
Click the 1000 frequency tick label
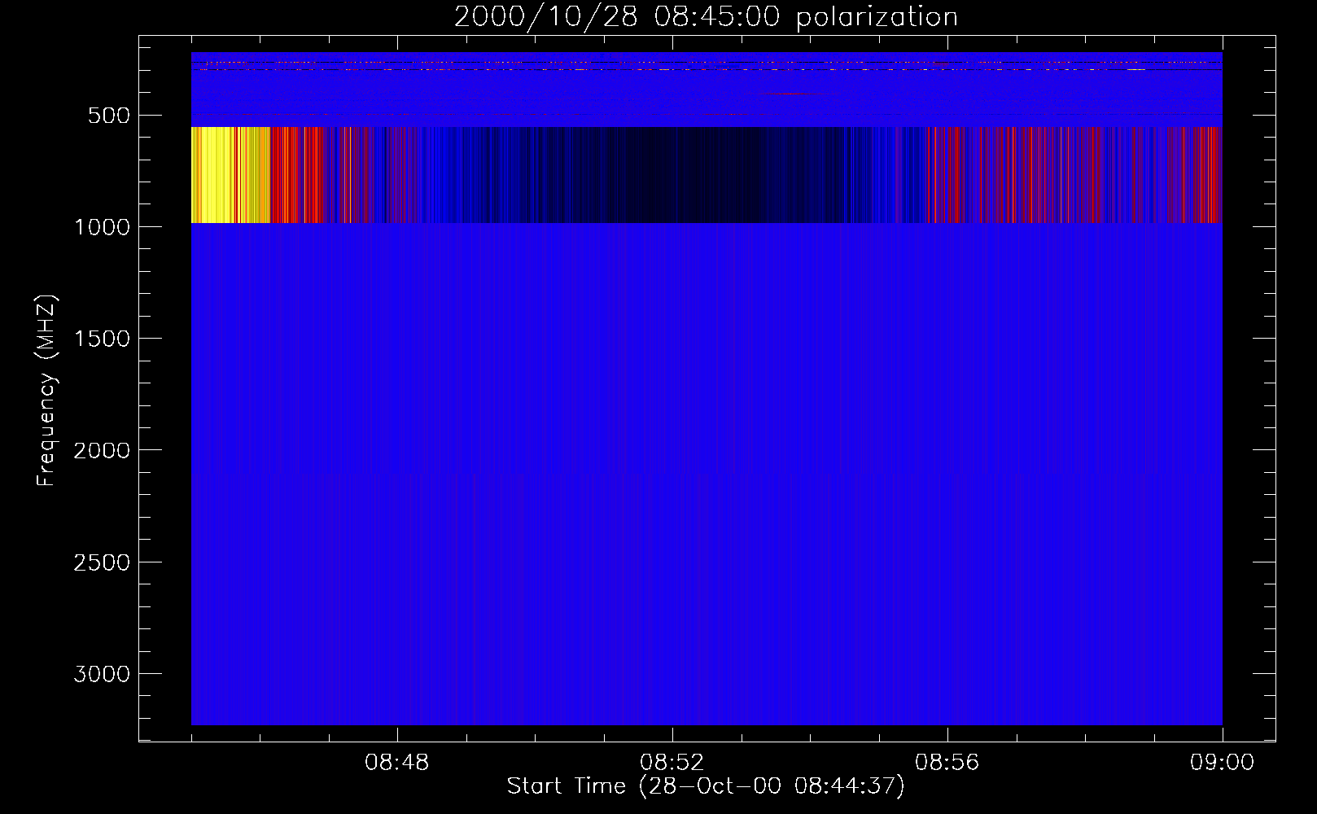[102, 227]
